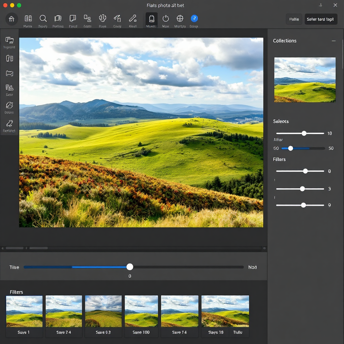Image resolution: width=344 pixels, height=344 pixels.
Task: Select the Collections preview thumbnail
Action: coord(305,80)
